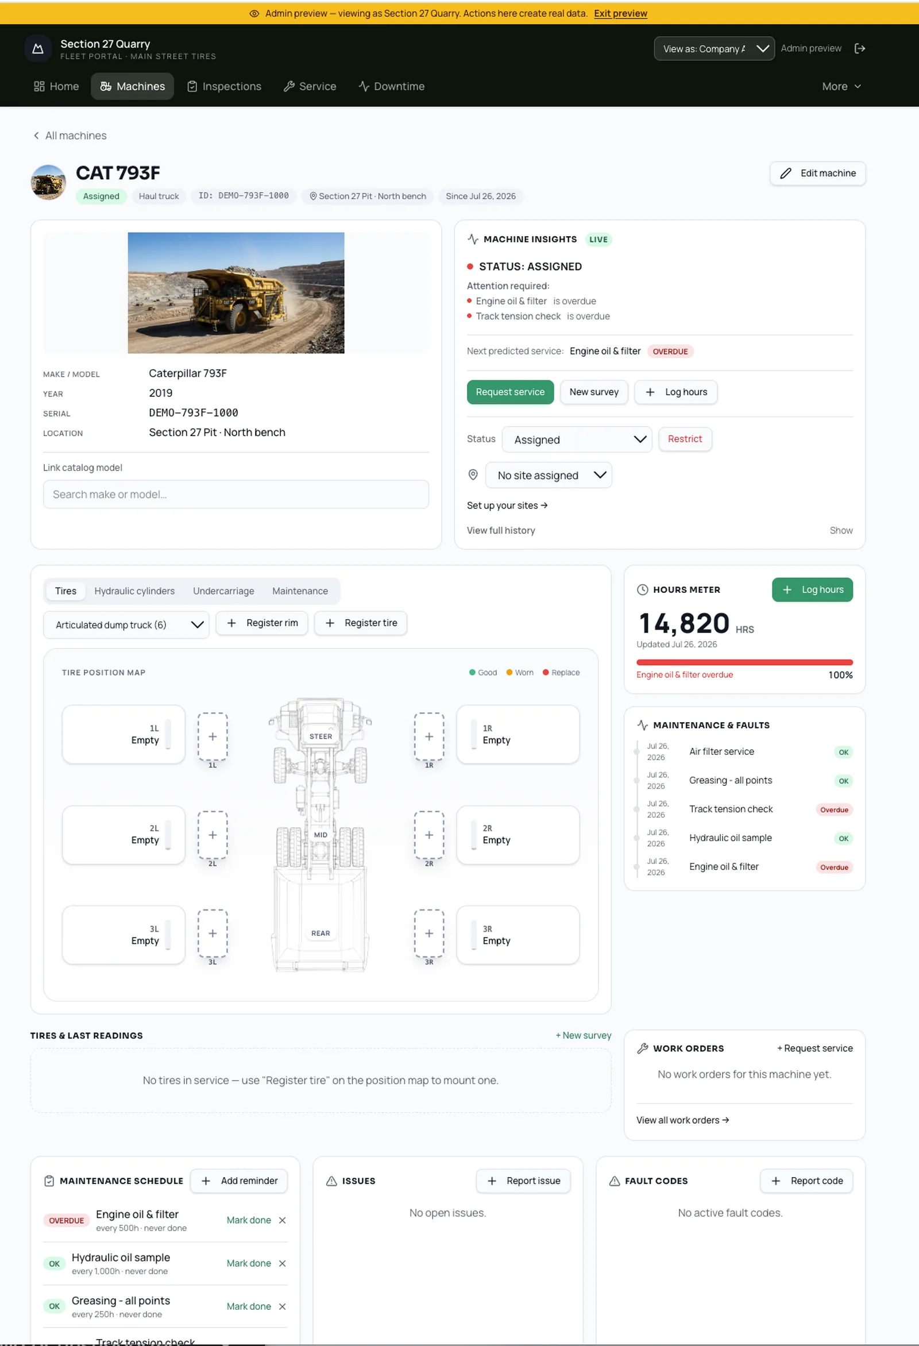
Task: Mark Engine oil & filter as done
Action: [249, 1220]
